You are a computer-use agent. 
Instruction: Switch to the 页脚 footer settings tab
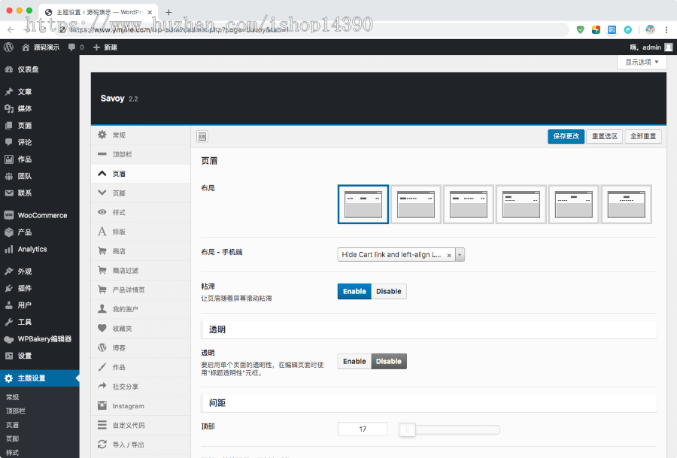point(118,193)
